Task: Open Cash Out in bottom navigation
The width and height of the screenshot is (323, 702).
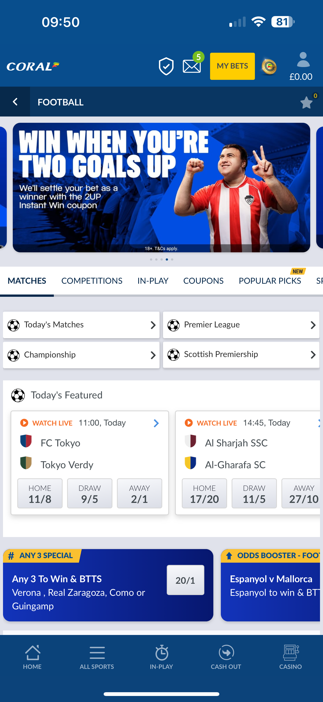Action: click(226, 657)
